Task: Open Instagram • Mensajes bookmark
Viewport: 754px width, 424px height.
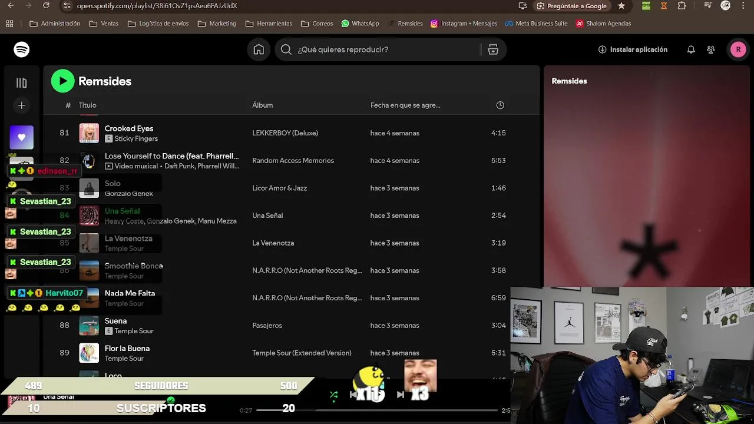Action: [464, 24]
